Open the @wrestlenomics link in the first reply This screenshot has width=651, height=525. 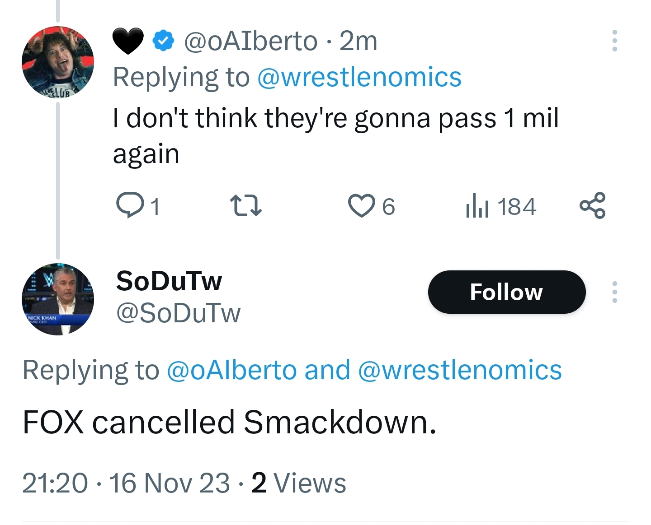click(359, 77)
